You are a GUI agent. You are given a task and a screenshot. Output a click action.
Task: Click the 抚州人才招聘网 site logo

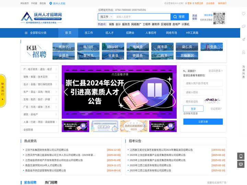coord(41,17)
